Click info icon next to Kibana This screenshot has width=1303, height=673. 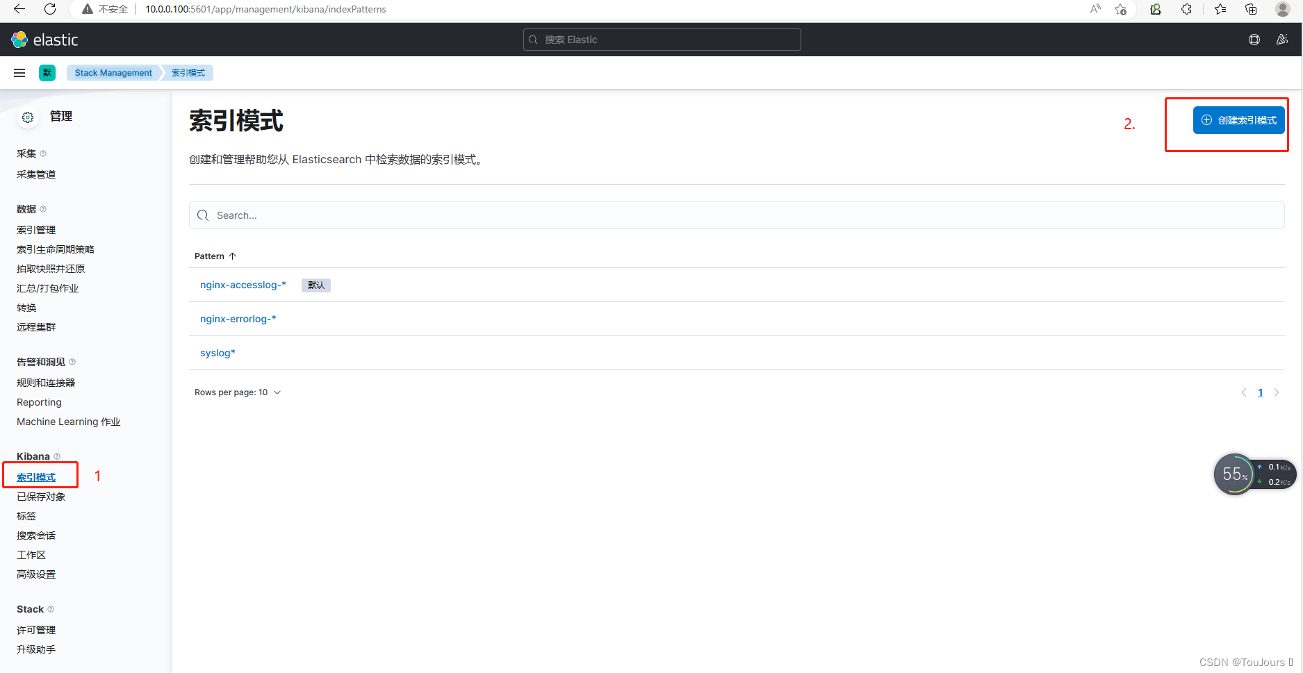57,456
